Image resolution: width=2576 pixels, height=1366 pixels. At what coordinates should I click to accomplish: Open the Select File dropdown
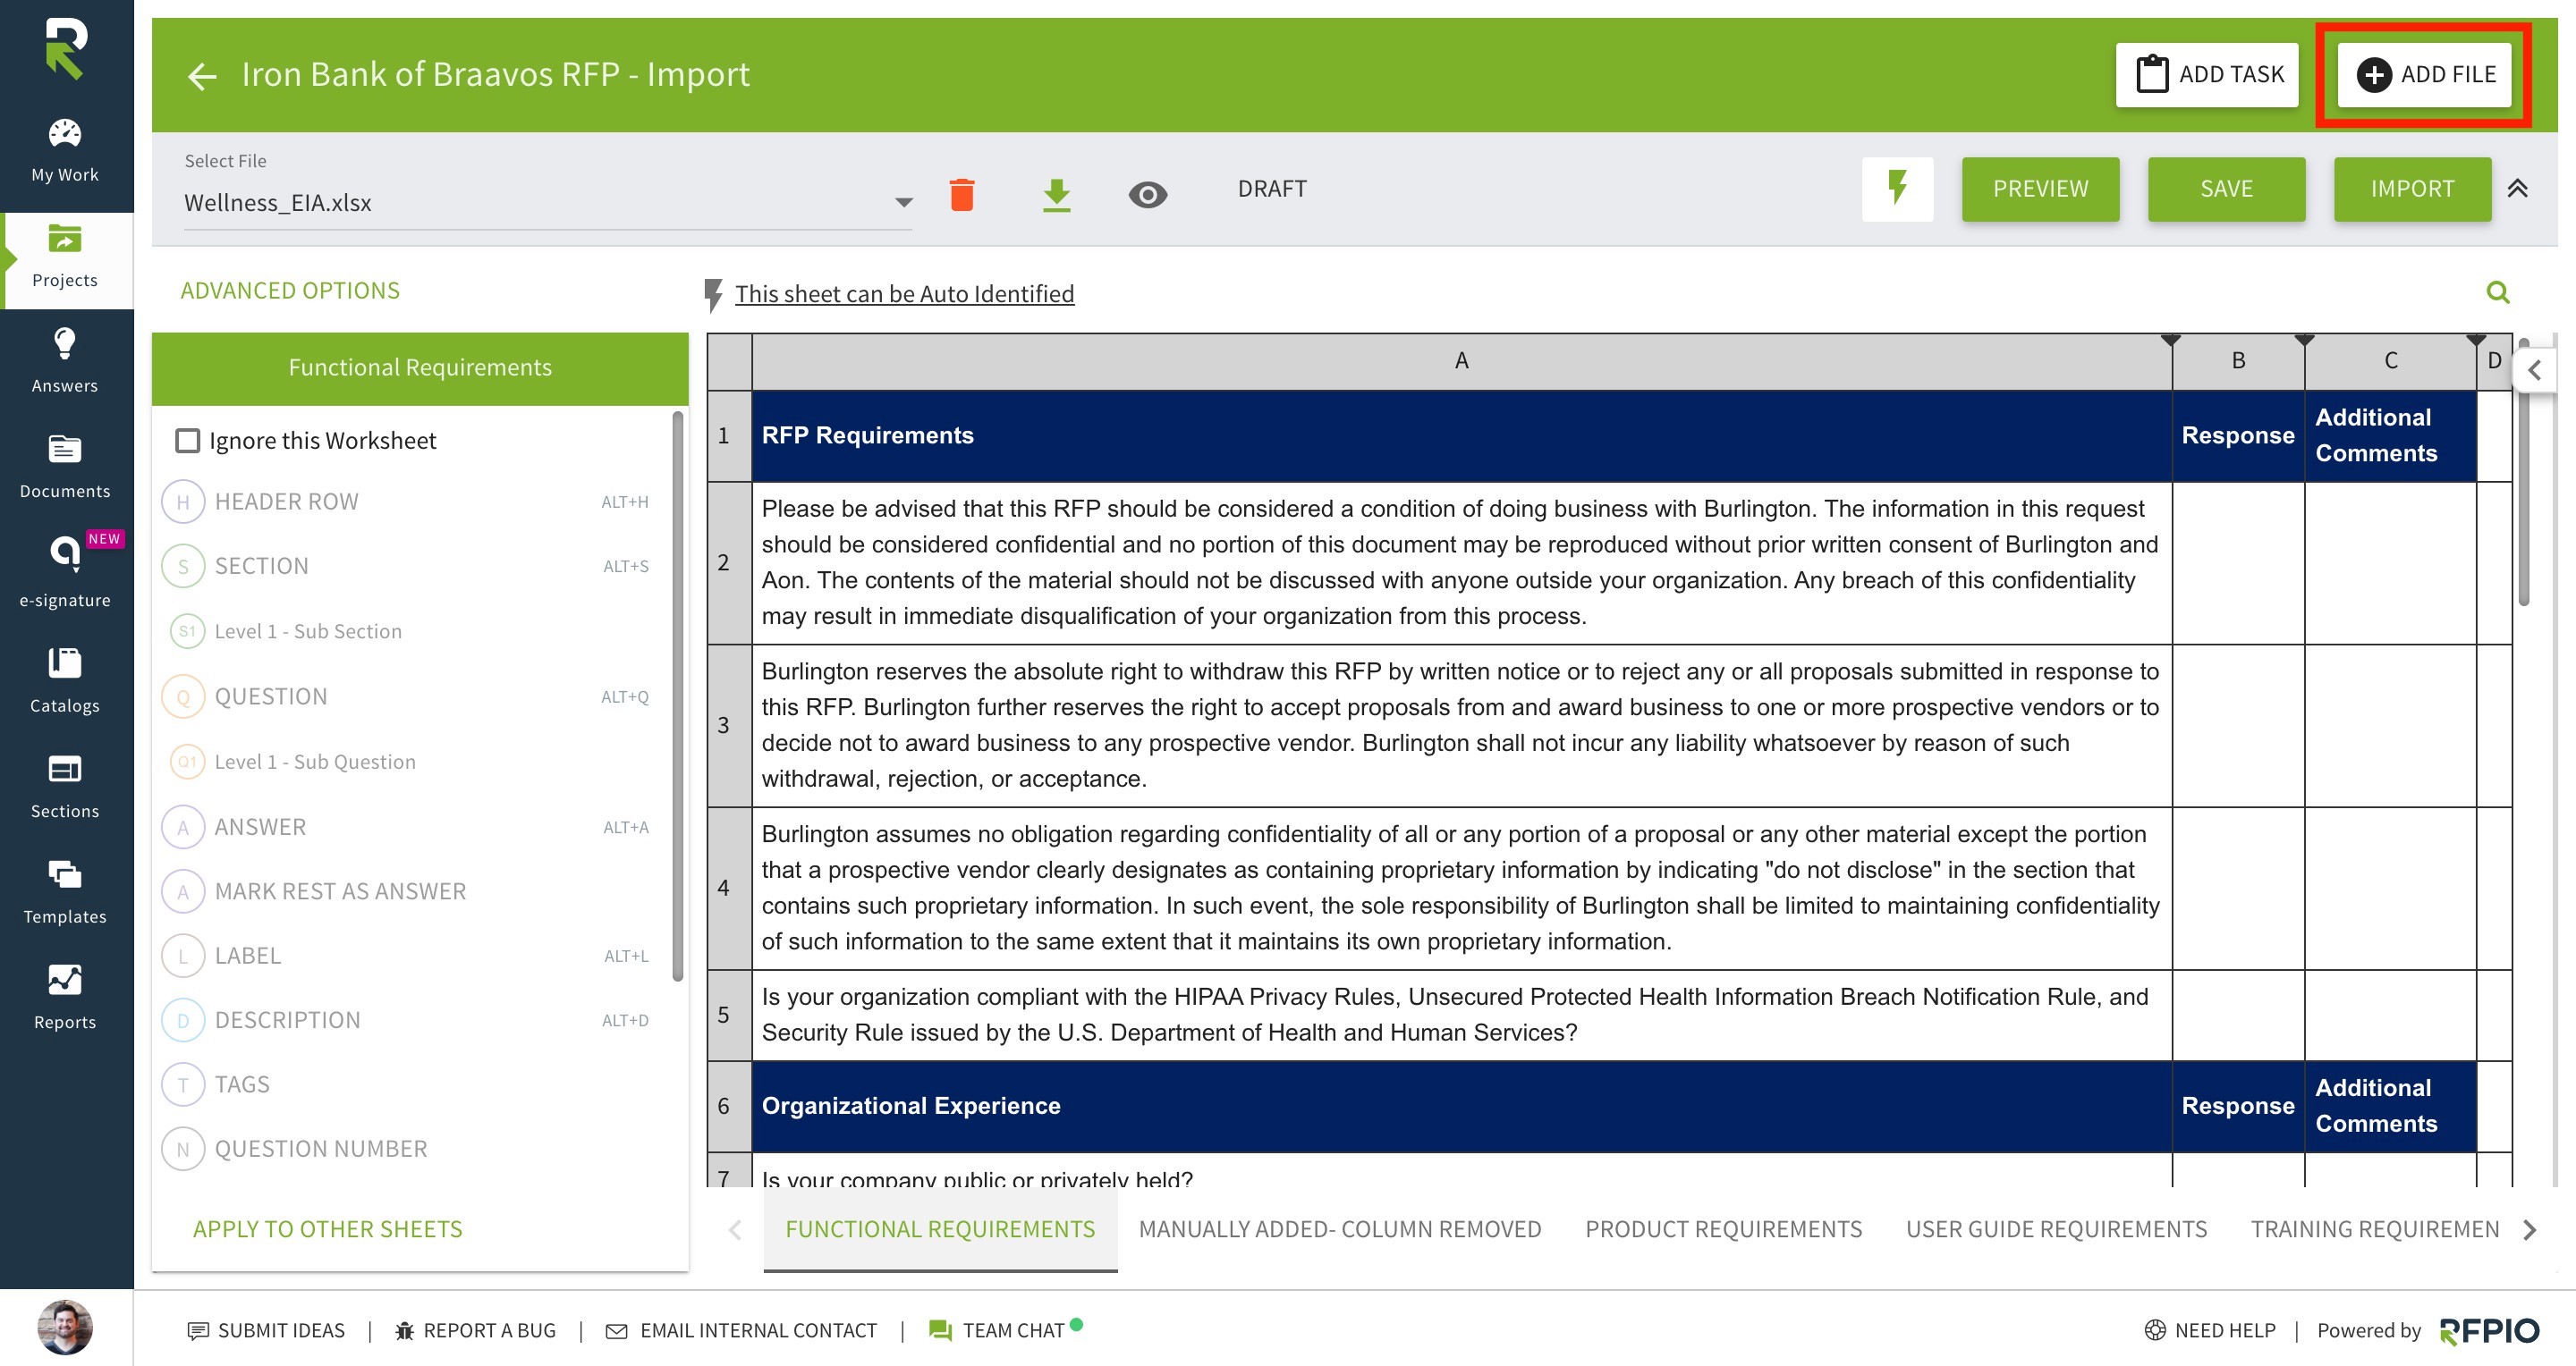point(547,203)
